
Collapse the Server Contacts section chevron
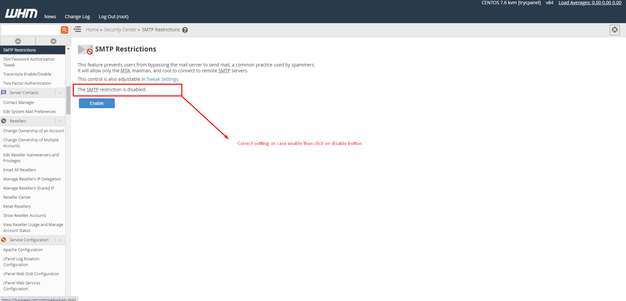pos(60,93)
